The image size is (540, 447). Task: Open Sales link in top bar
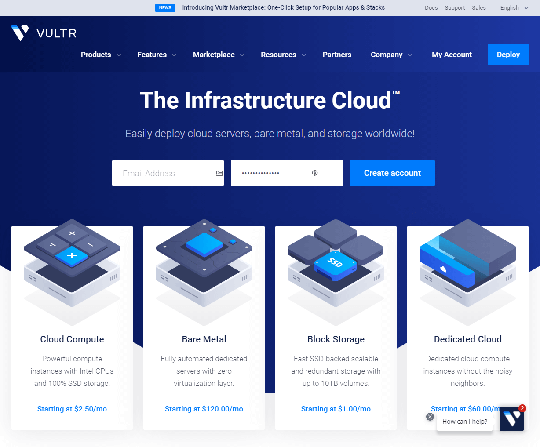(479, 8)
